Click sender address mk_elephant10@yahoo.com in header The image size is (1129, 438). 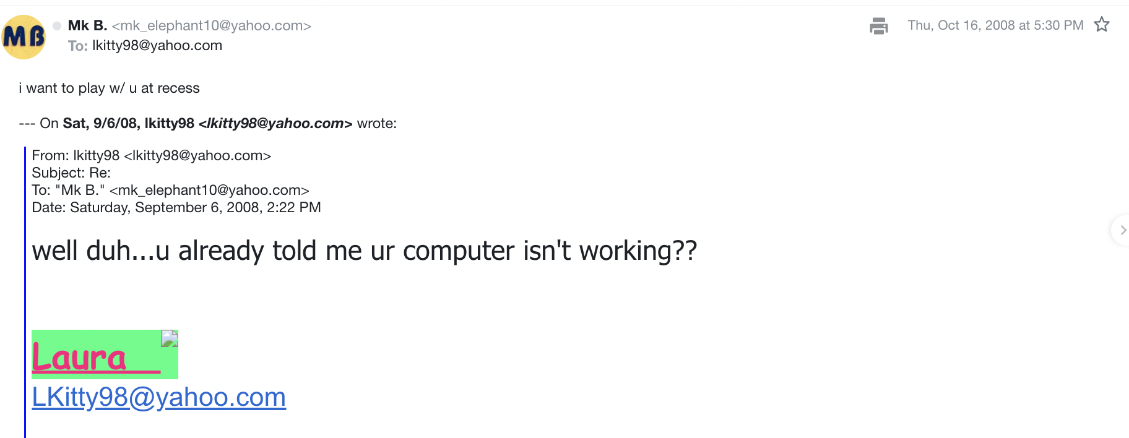pos(211,25)
